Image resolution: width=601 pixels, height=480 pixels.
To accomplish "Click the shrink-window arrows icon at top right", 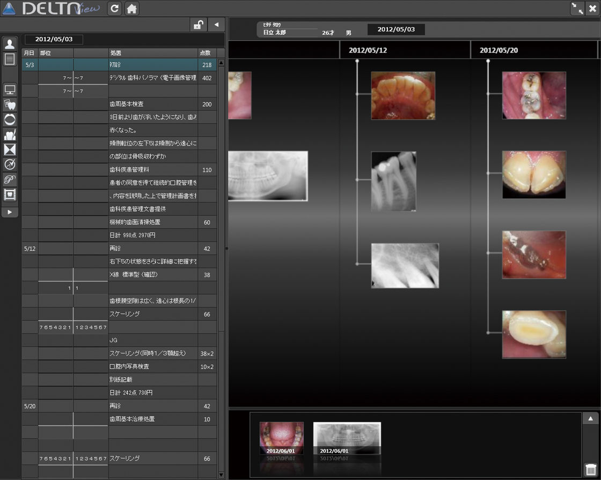I will [x=577, y=9].
